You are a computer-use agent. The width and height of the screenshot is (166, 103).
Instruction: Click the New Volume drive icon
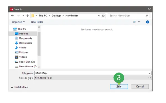tap(17, 67)
